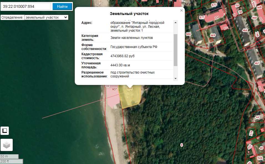Click the Найти search button
This screenshot has width=265, height=164.
(62, 6)
